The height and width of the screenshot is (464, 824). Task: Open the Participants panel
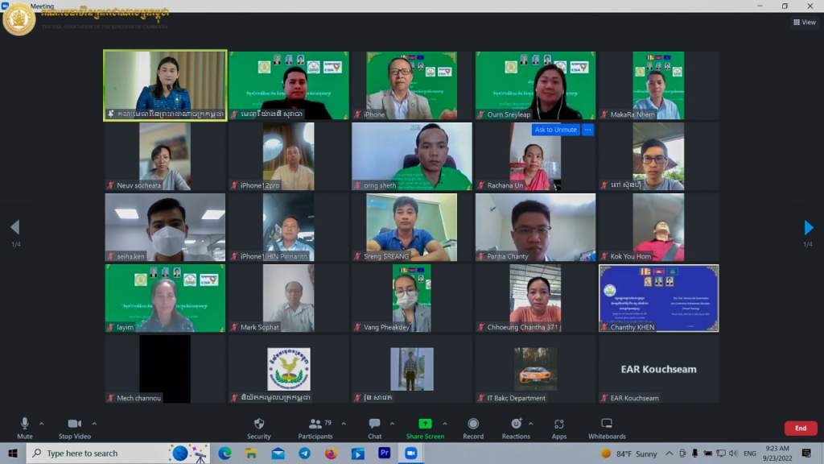[315, 428]
